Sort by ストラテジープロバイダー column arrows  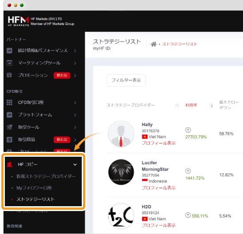[x=177, y=106]
